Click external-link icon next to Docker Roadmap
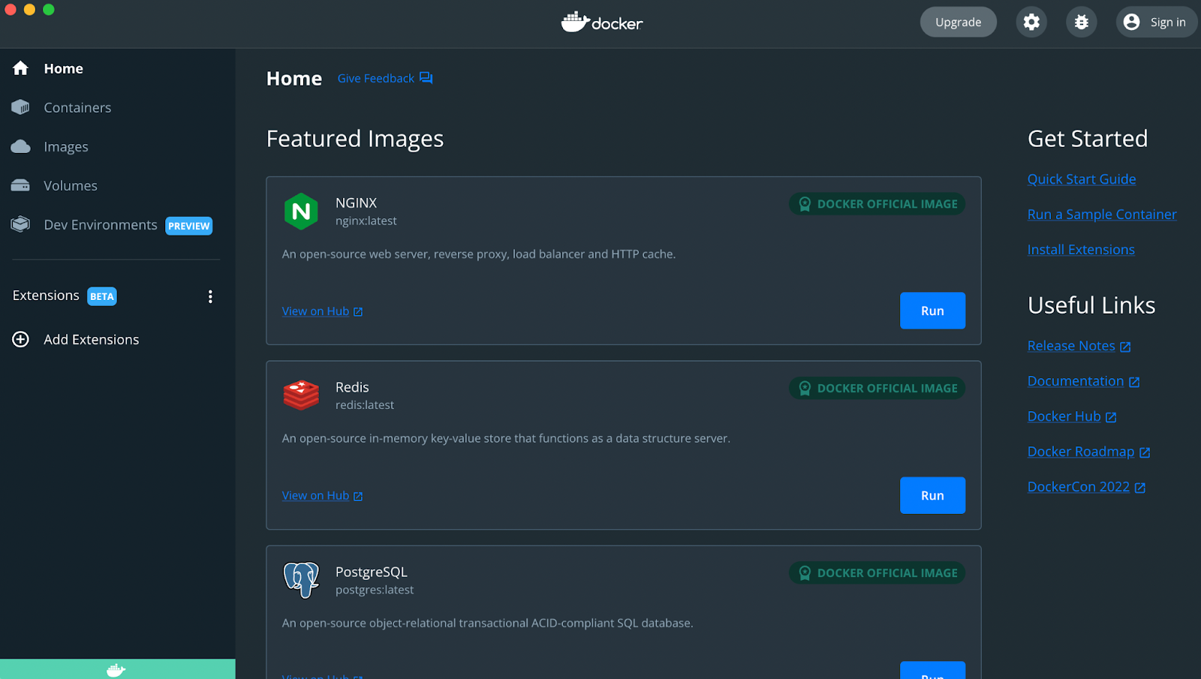This screenshot has width=1201, height=679. (1145, 452)
